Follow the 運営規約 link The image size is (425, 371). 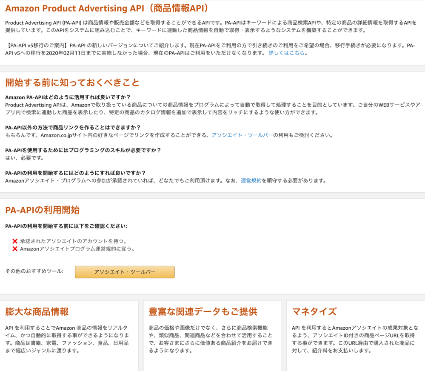251,181
